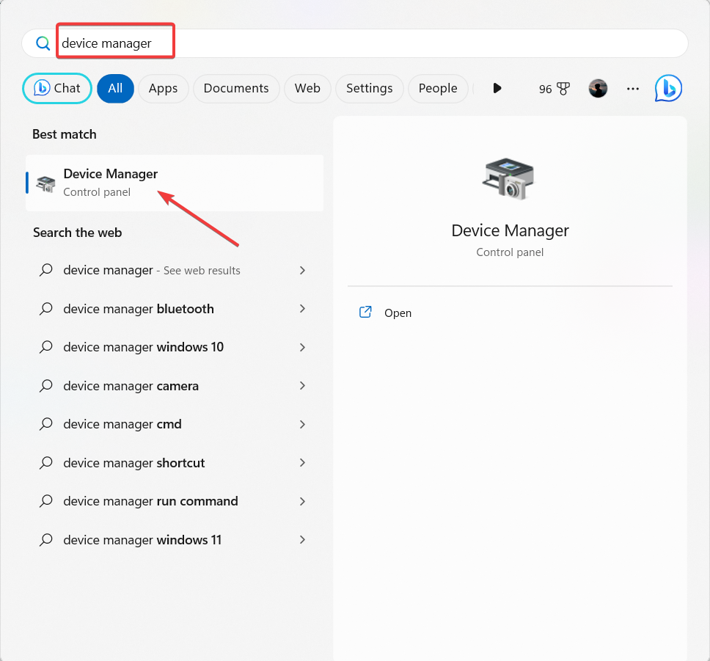Click search icon beside 'device manager run command'
This screenshot has width=710, height=661.
(45, 501)
